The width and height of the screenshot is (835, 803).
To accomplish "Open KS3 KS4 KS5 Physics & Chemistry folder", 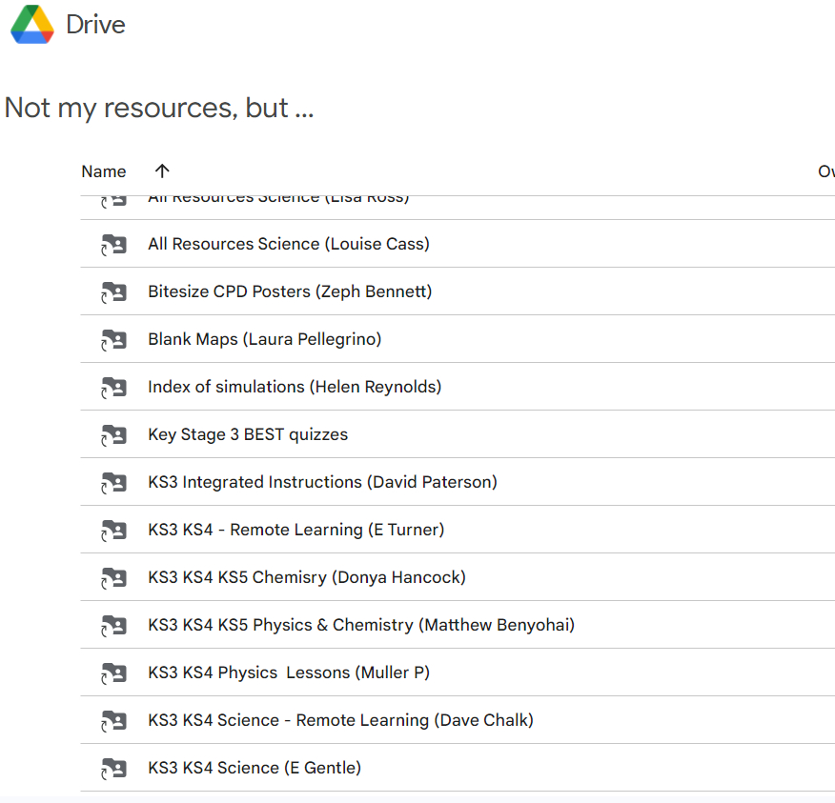I will point(360,625).
